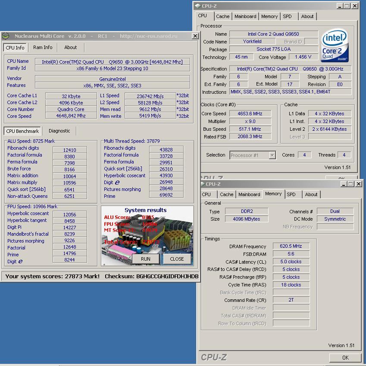Click the Features field listing x86, MMX, SSE
The height and width of the screenshot is (366, 366).
[x=113, y=86]
